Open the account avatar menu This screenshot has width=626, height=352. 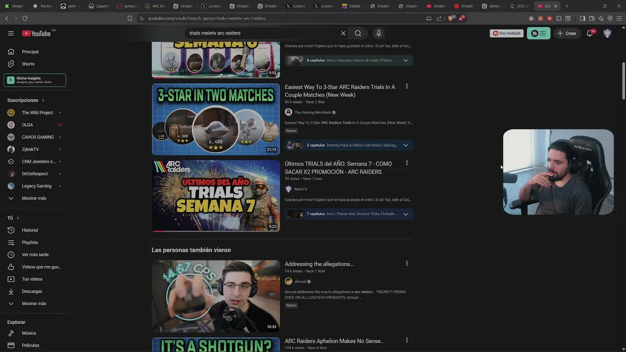607,33
